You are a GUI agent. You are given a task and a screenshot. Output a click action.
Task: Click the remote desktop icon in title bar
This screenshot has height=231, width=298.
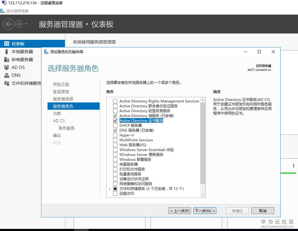(4, 3)
